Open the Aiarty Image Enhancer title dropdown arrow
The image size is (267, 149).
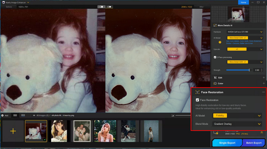point(28,3)
